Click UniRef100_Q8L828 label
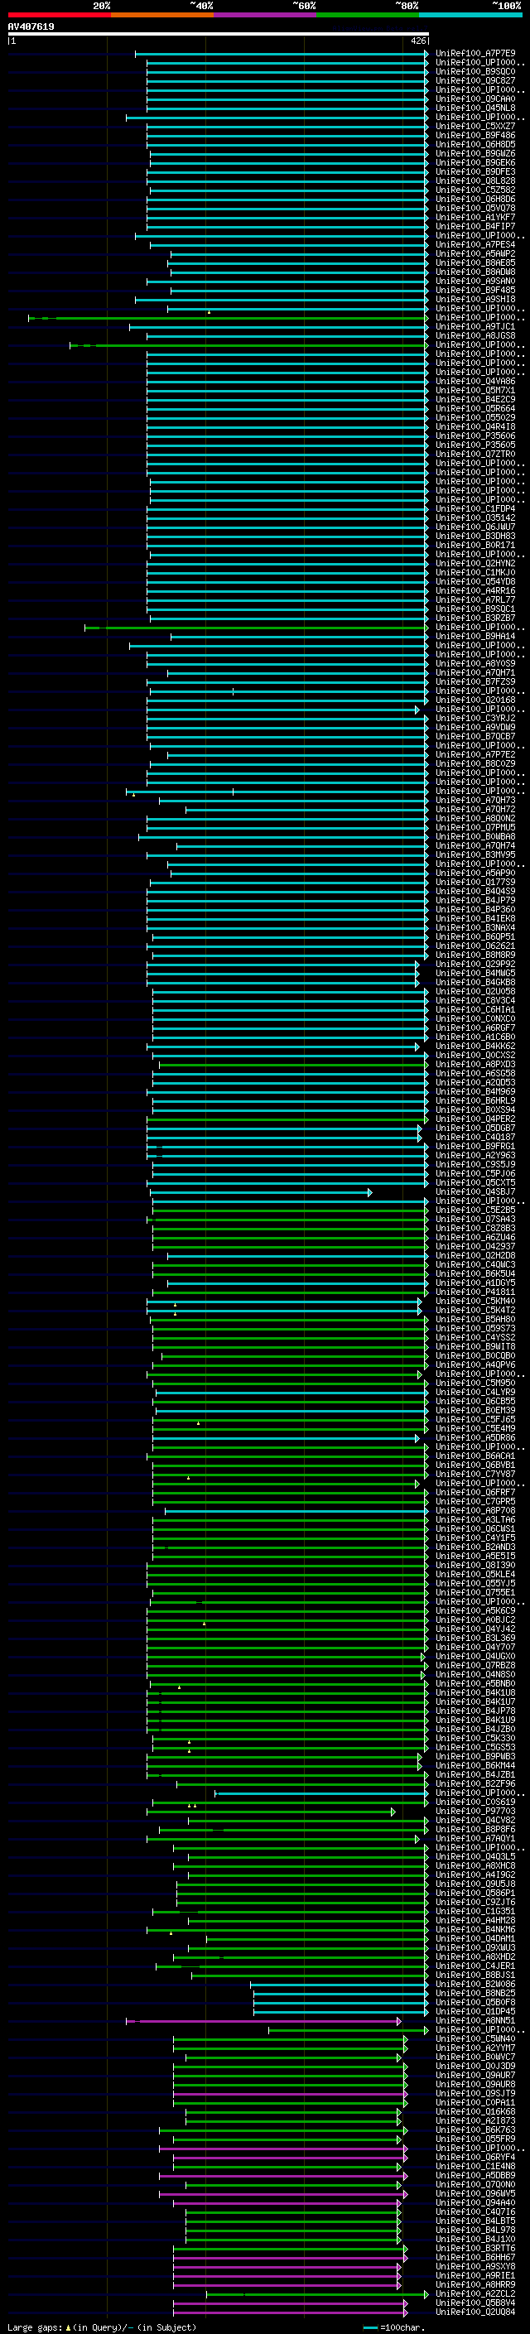530x2334 pixels. [x=475, y=180]
